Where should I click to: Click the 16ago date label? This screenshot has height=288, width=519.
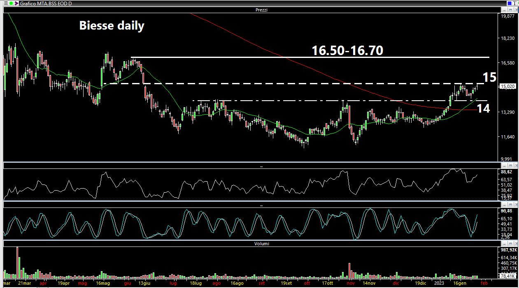(x=237, y=283)
